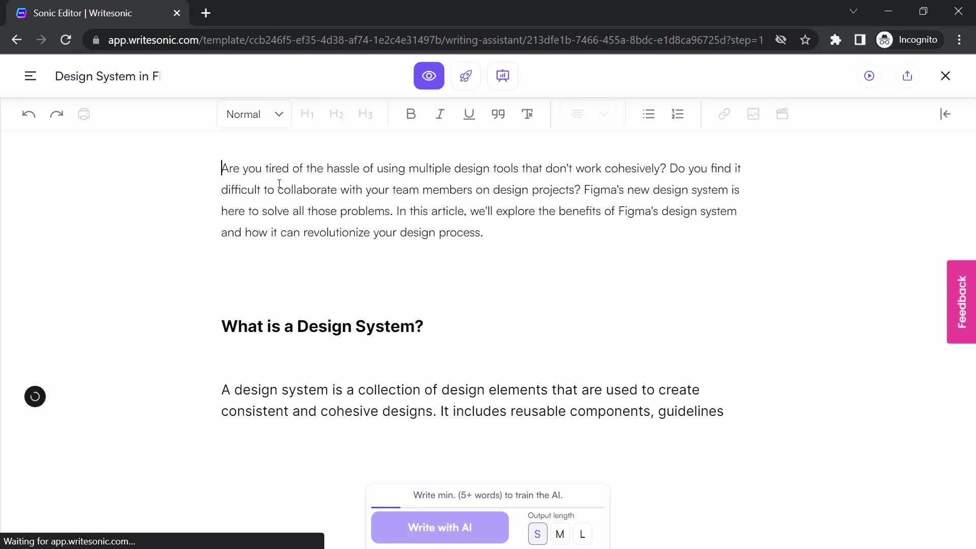Image resolution: width=976 pixels, height=549 pixels.
Task: Click the strikethrough formatting icon
Action: [529, 114]
